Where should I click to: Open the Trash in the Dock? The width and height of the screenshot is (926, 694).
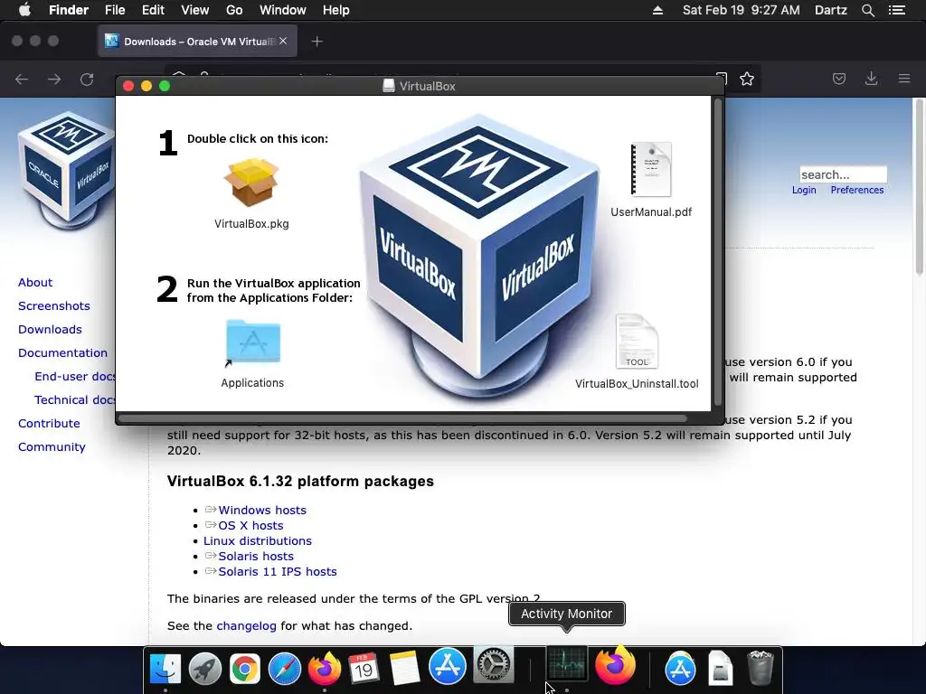(760, 668)
